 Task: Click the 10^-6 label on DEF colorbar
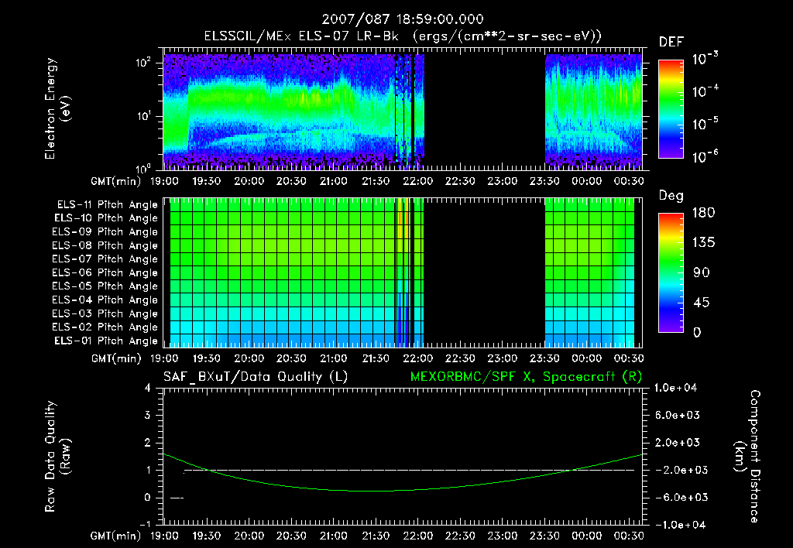click(x=705, y=156)
